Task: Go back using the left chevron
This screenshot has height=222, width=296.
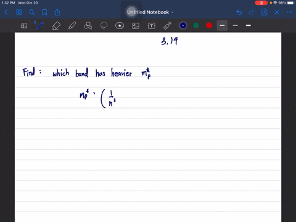Action: 6,12
